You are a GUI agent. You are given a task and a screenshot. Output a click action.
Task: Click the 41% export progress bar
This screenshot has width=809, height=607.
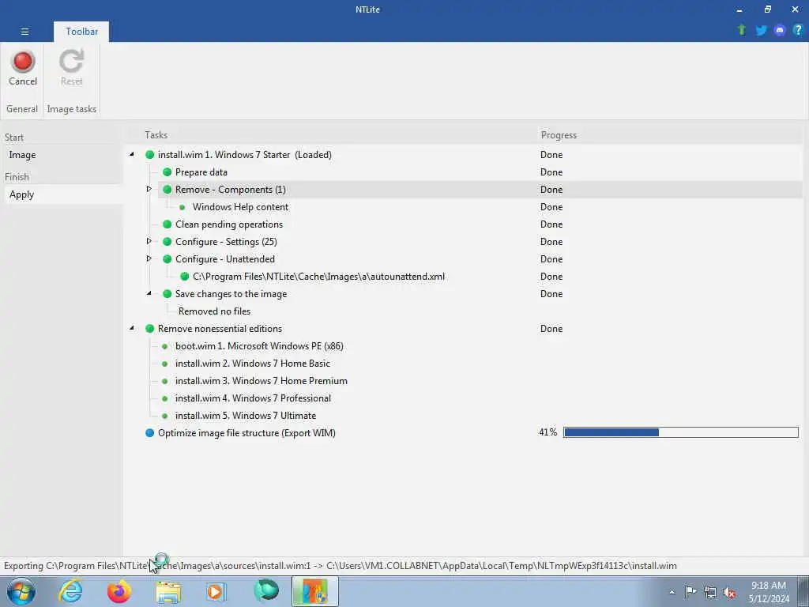681,432
